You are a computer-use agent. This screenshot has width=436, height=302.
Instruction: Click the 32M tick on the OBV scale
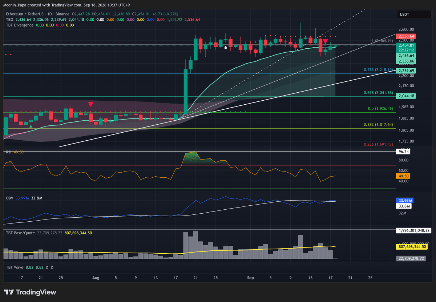pyautogui.click(x=402, y=213)
